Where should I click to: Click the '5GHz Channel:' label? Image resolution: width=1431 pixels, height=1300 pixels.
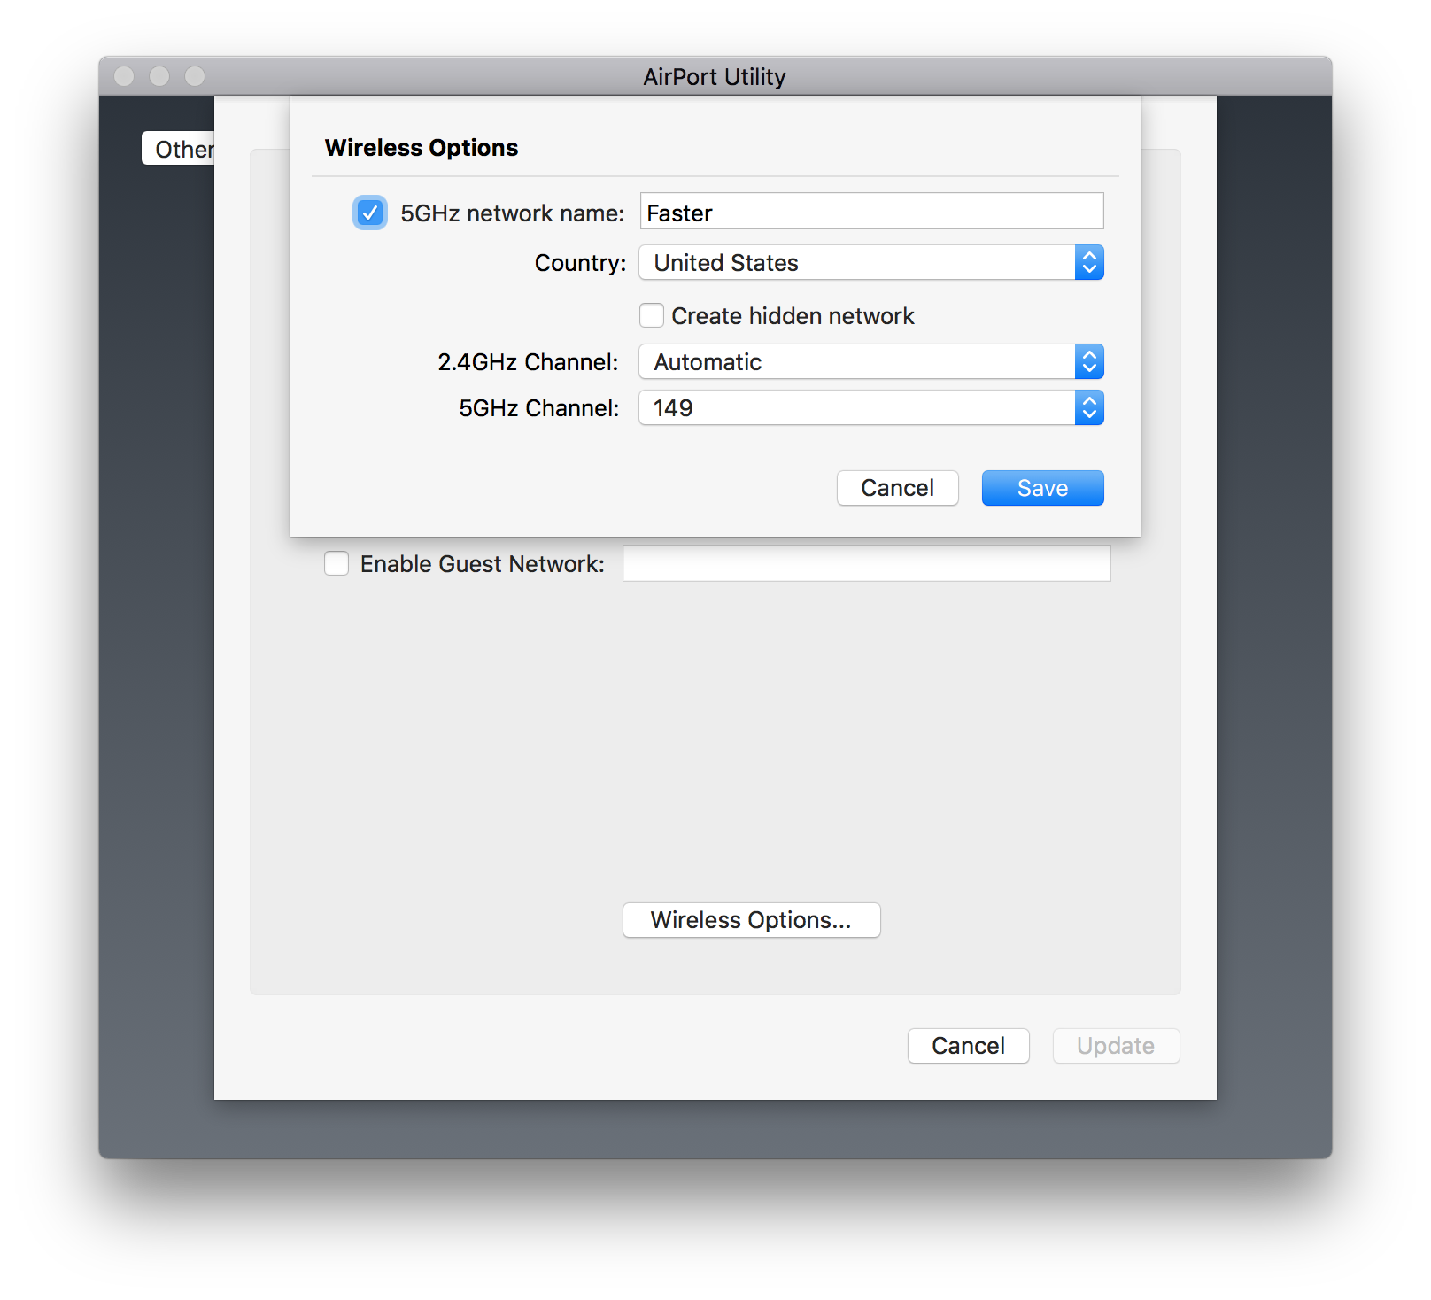tap(538, 408)
